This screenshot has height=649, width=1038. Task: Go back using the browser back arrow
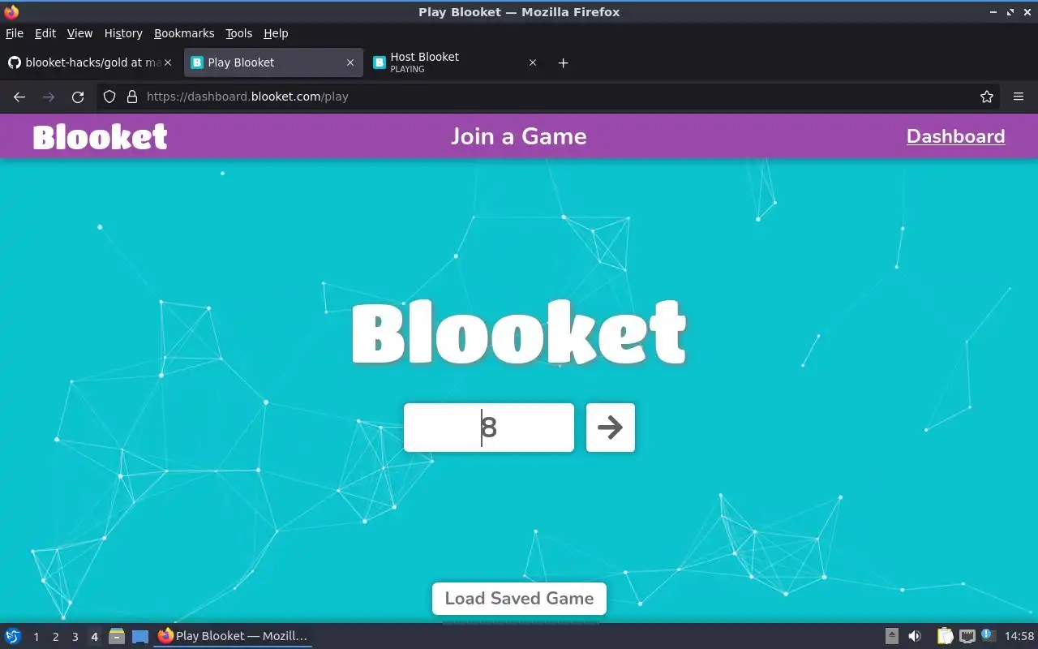click(19, 97)
